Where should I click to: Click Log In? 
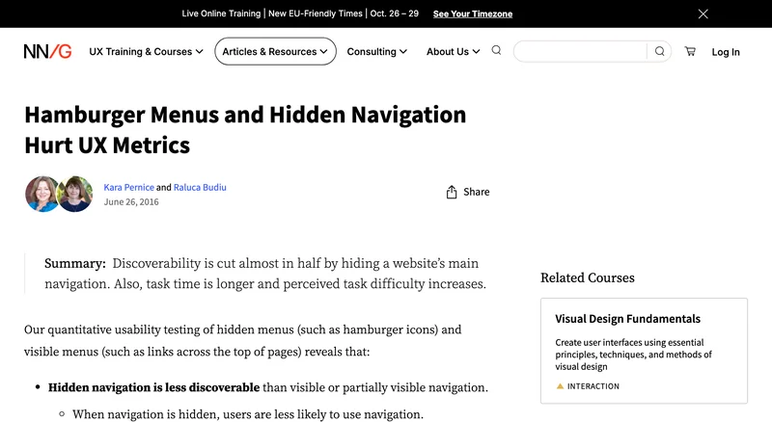[x=726, y=52]
